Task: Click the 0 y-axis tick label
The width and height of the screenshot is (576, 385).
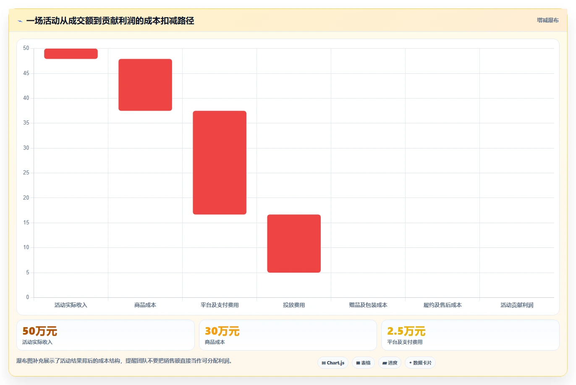Action: click(28, 297)
